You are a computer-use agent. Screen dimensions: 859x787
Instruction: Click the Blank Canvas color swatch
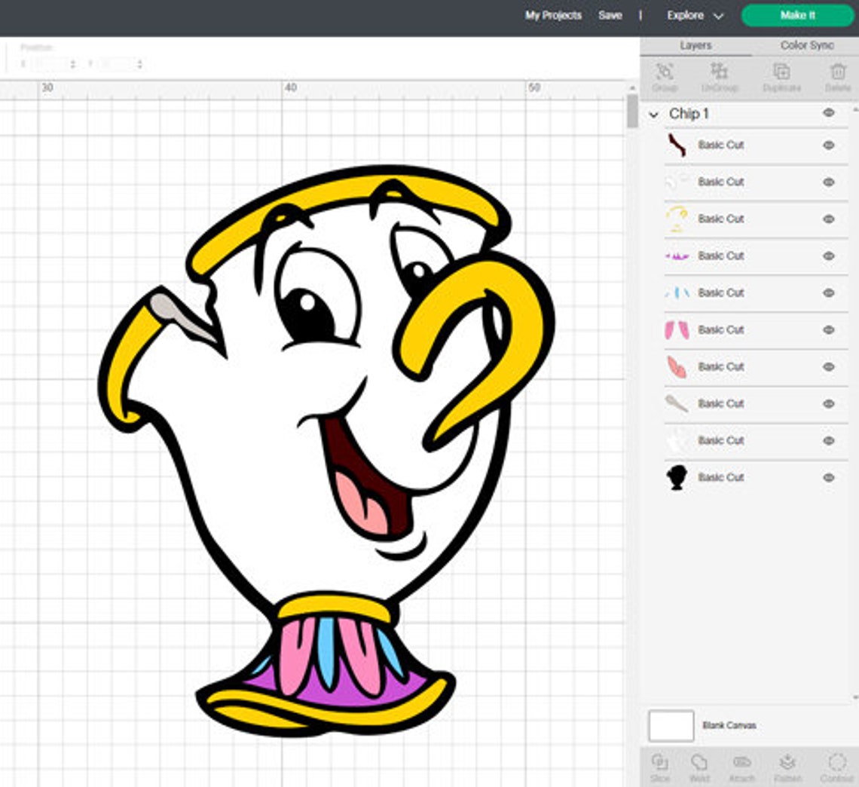pos(671,726)
